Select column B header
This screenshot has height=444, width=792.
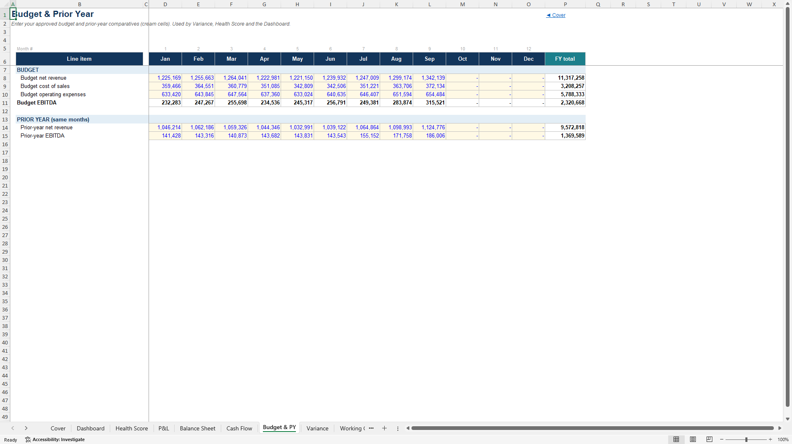pos(79,4)
